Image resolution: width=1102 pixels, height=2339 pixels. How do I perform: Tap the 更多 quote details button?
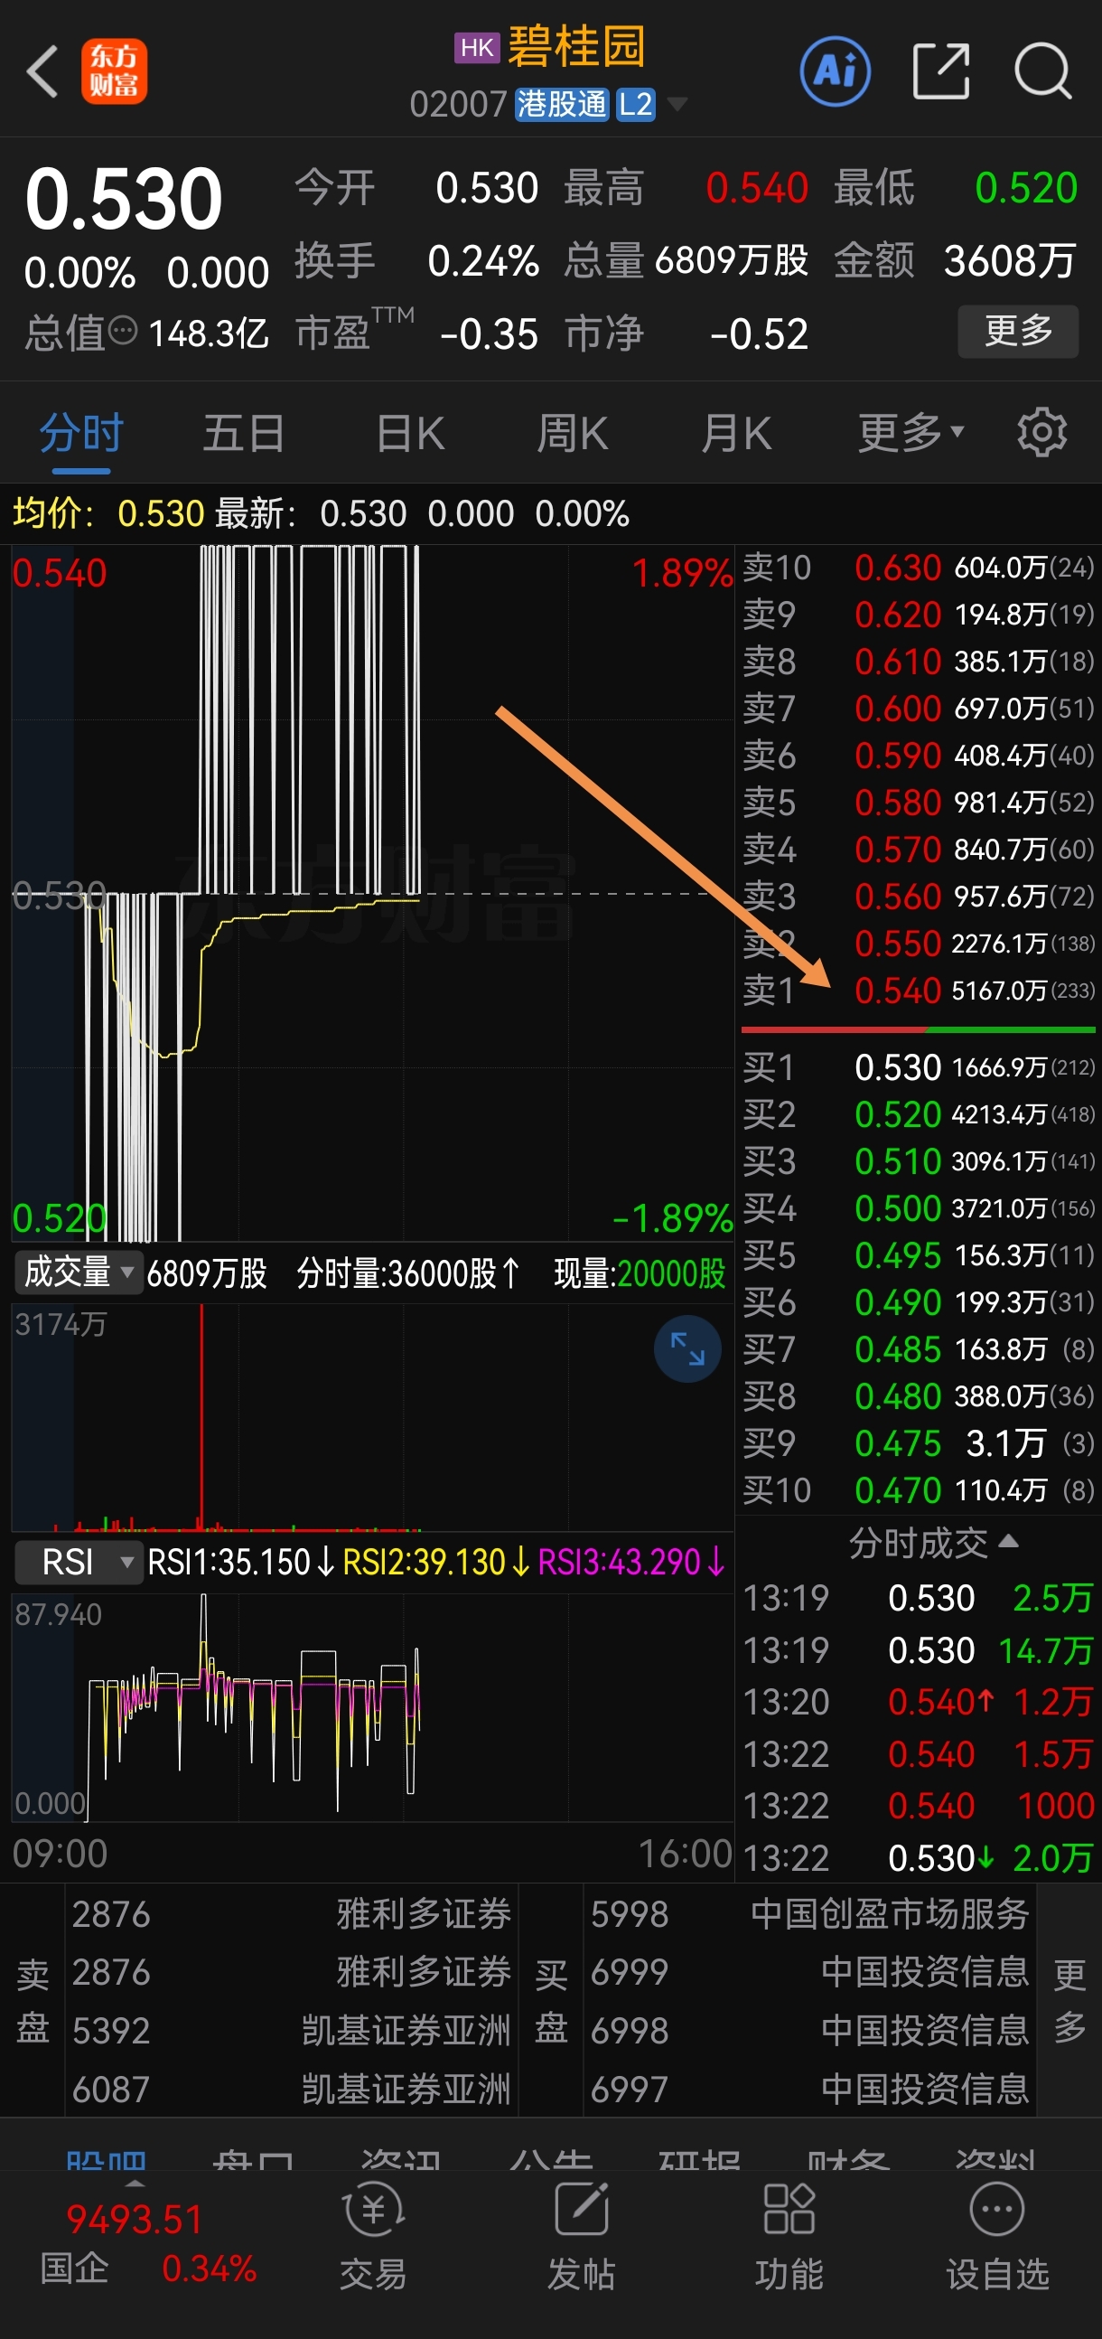coord(1018,332)
